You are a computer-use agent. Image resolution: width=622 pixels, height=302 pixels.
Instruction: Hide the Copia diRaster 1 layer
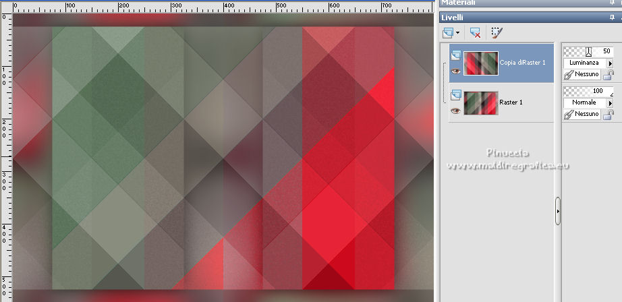pyautogui.click(x=456, y=71)
